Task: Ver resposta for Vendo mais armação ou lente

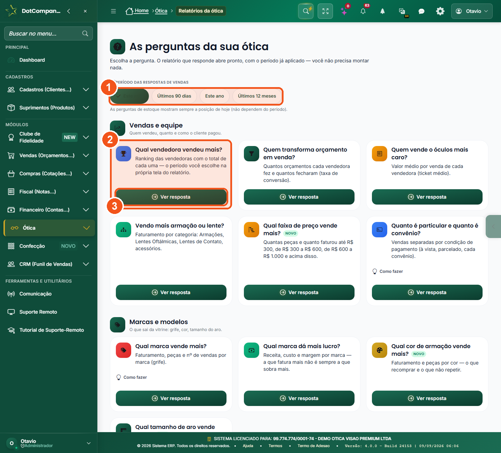Action: coord(171,292)
